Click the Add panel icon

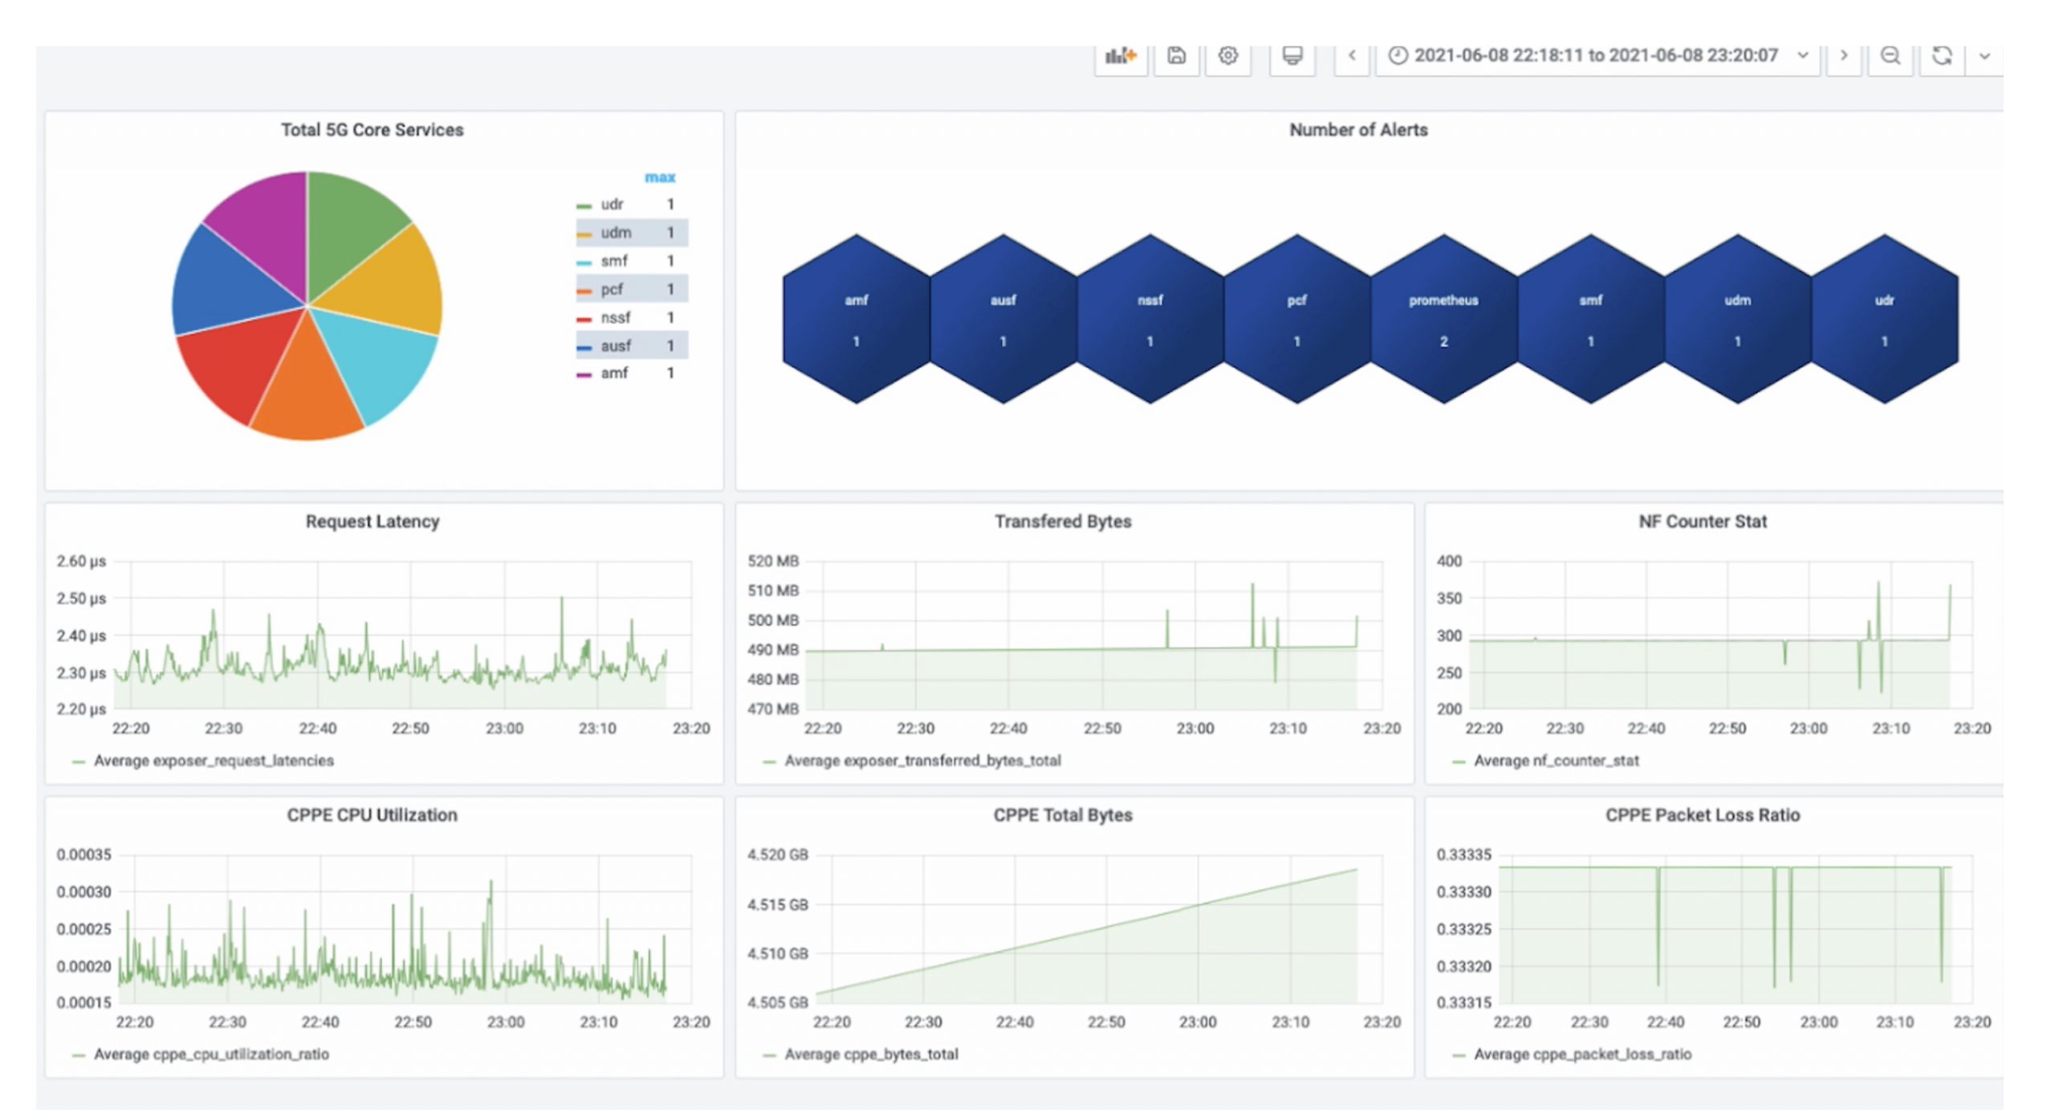pos(1121,56)
